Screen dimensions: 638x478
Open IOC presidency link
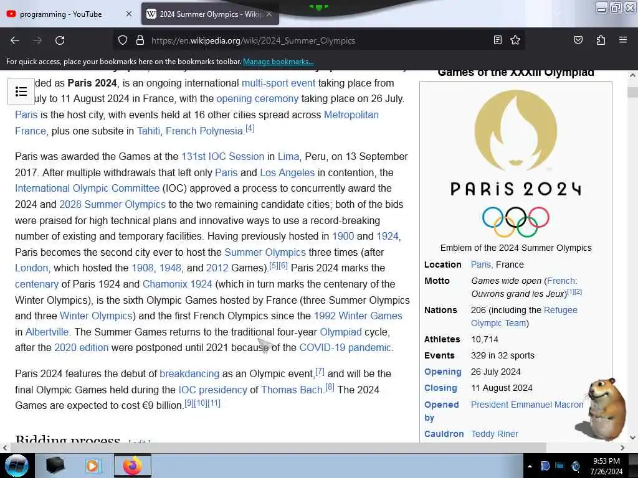[x=212, y=390]
